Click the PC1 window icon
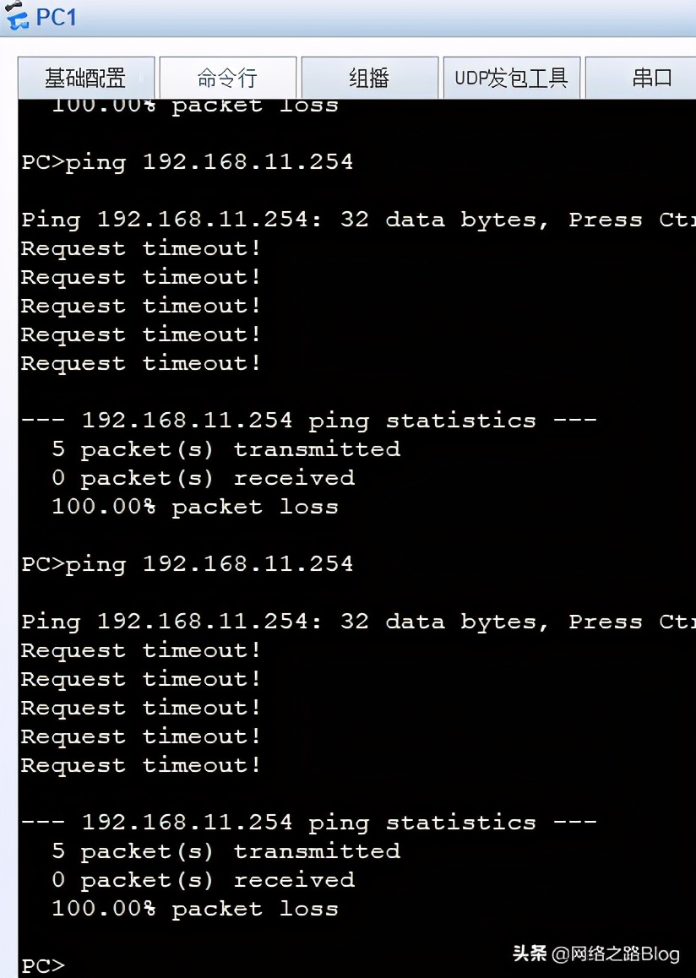This screenshot has width=696, height=978. [x=15, y=15]
